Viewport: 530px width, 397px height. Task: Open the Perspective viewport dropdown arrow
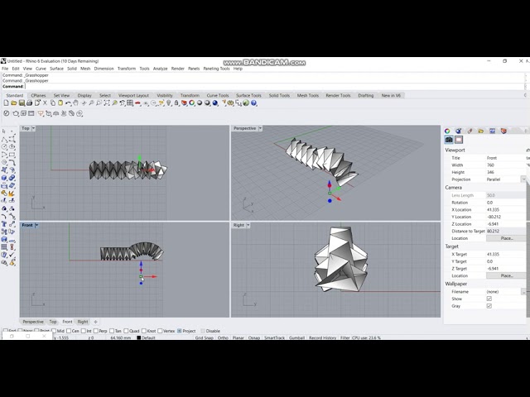(260, 128)
